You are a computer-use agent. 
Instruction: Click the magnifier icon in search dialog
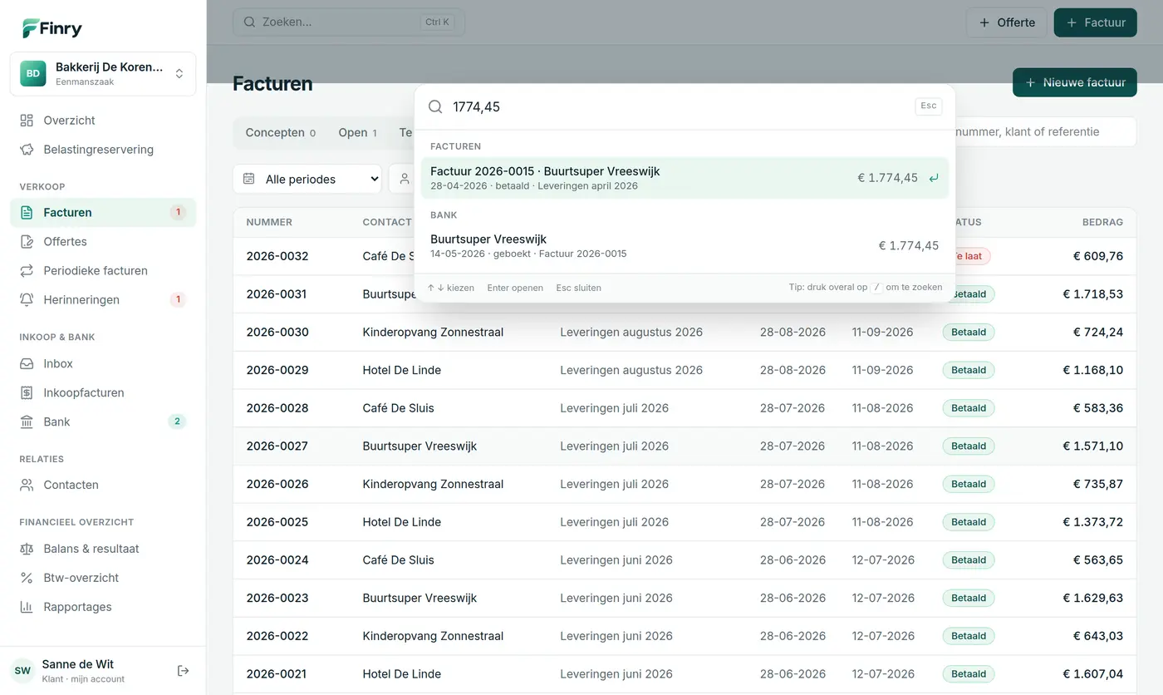click(435, 106)
